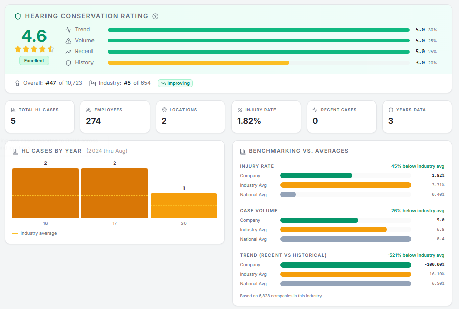Select the Years Data stat card
This screenshot has height=309, width=459.
pos(417,117)
